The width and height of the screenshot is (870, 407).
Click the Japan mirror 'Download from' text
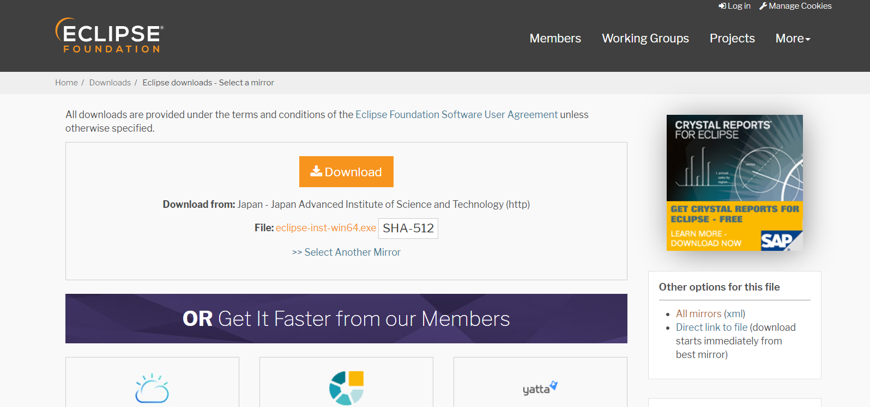(x=346, y=205)
